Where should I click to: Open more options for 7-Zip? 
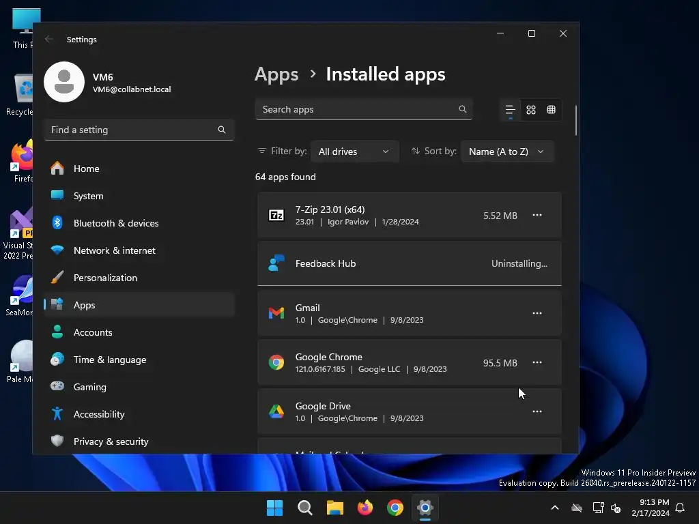pos(537,215)
